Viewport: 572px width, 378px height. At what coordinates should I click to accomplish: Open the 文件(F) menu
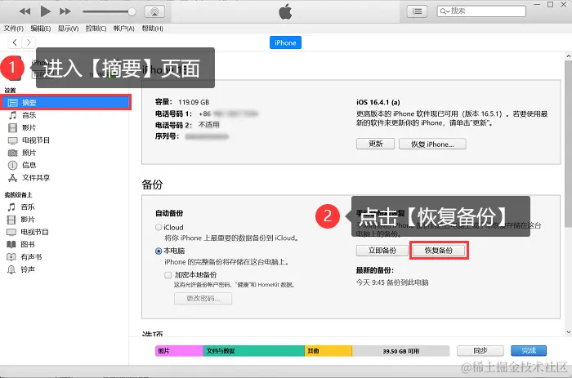pyautogui.click(x=14, y=29)
